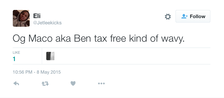Click the '8 May 2015' date text
The height and width of the screenshot is (98, 224).
[x=49, y=72]
